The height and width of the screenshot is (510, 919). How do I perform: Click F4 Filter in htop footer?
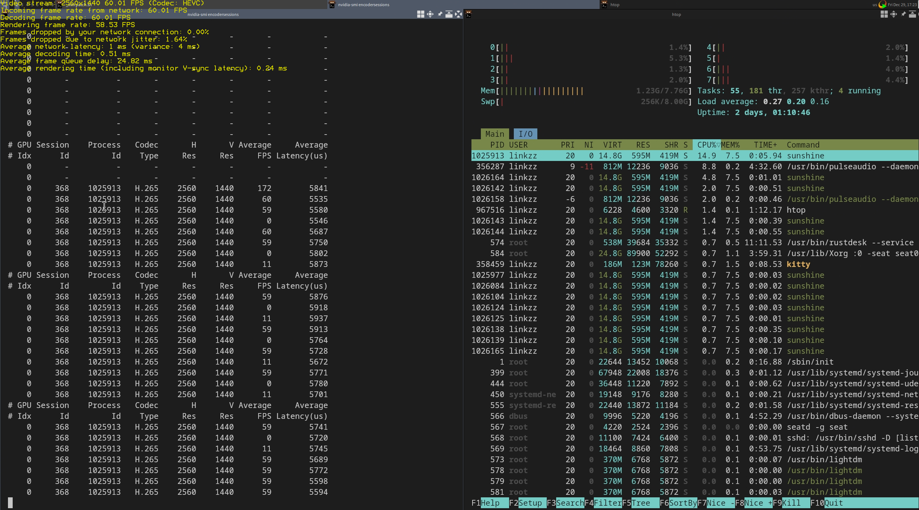(x=603, y=503)
